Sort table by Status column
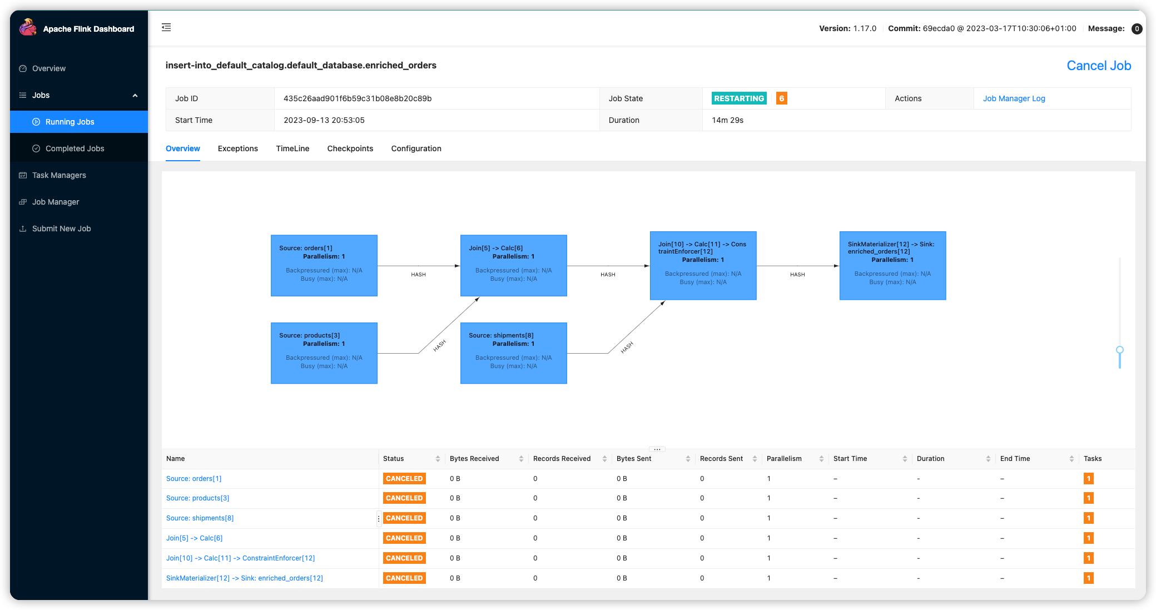1156x610 pixels. click(438, 459)
